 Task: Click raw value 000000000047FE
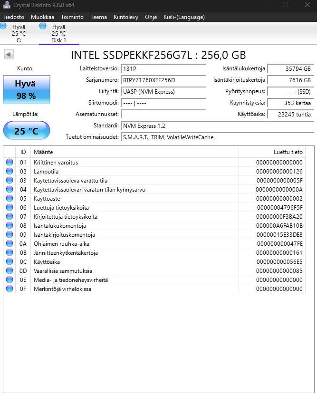(279, 244)
